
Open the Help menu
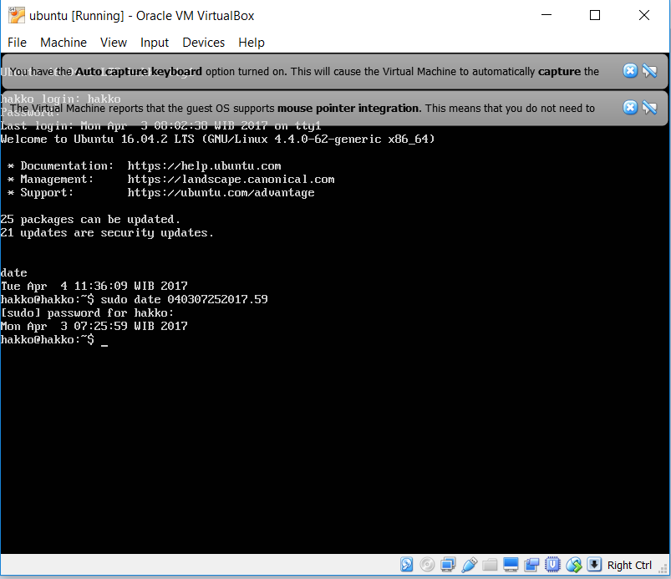coord(252,43)
